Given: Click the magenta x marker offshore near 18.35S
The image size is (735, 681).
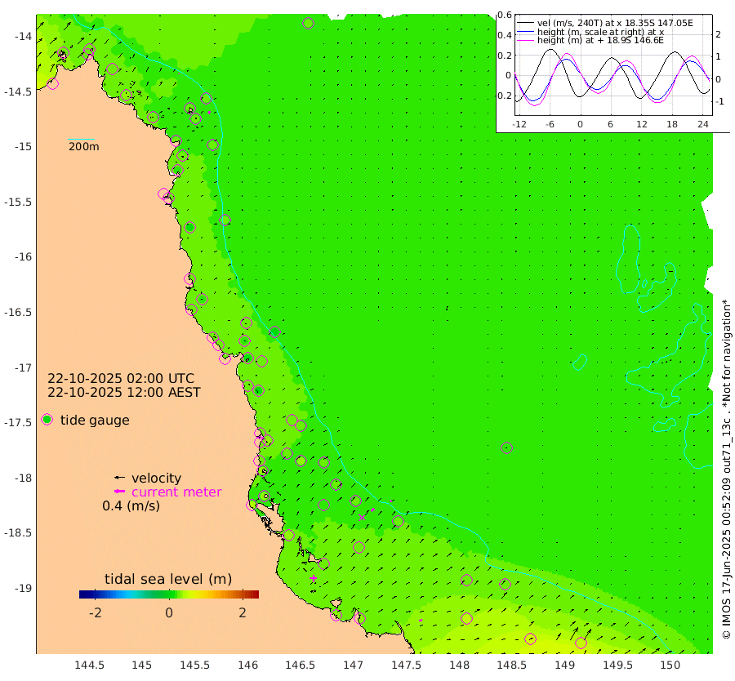Looking at the screenshot, I should (x=362, y=518).
